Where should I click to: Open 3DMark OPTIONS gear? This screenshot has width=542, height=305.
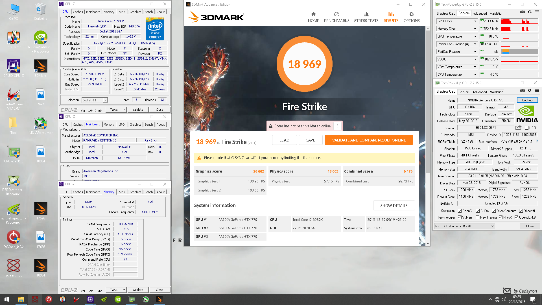(x=412, y=17)
